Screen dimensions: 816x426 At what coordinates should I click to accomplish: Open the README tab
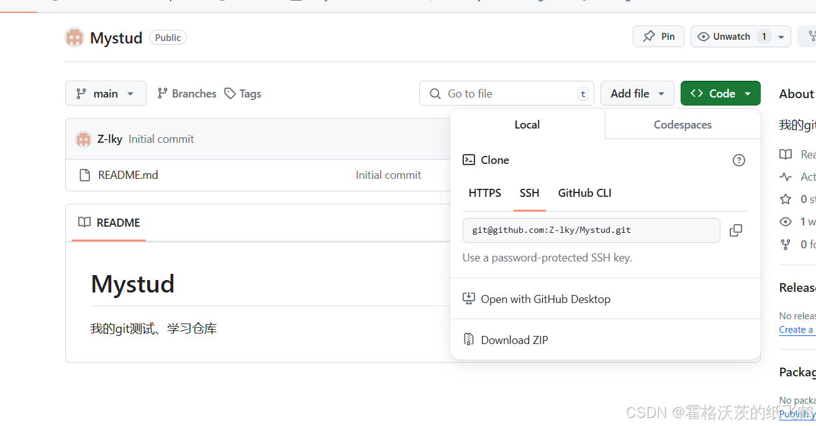[x=109, y=222]
